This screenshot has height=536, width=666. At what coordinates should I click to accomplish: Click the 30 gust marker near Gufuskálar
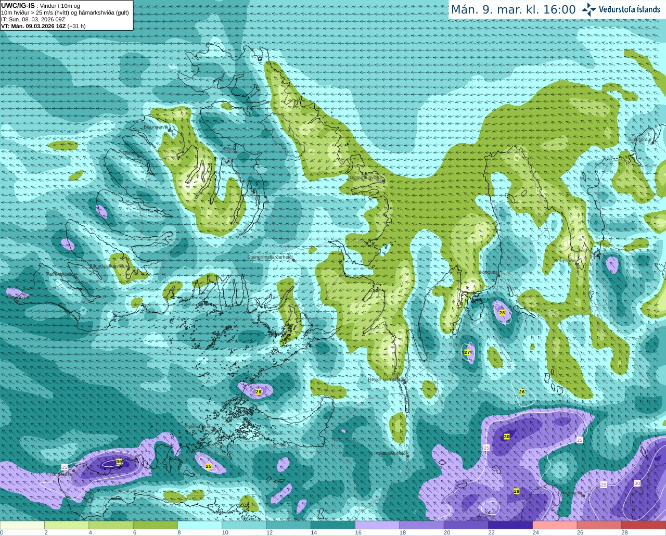point(119,462)
